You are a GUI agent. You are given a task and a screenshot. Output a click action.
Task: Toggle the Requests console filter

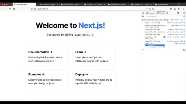click(182, 20)
